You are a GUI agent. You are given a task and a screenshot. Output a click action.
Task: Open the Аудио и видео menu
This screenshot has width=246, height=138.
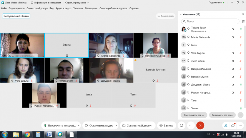pyautogui.click(x=63, y=8)
